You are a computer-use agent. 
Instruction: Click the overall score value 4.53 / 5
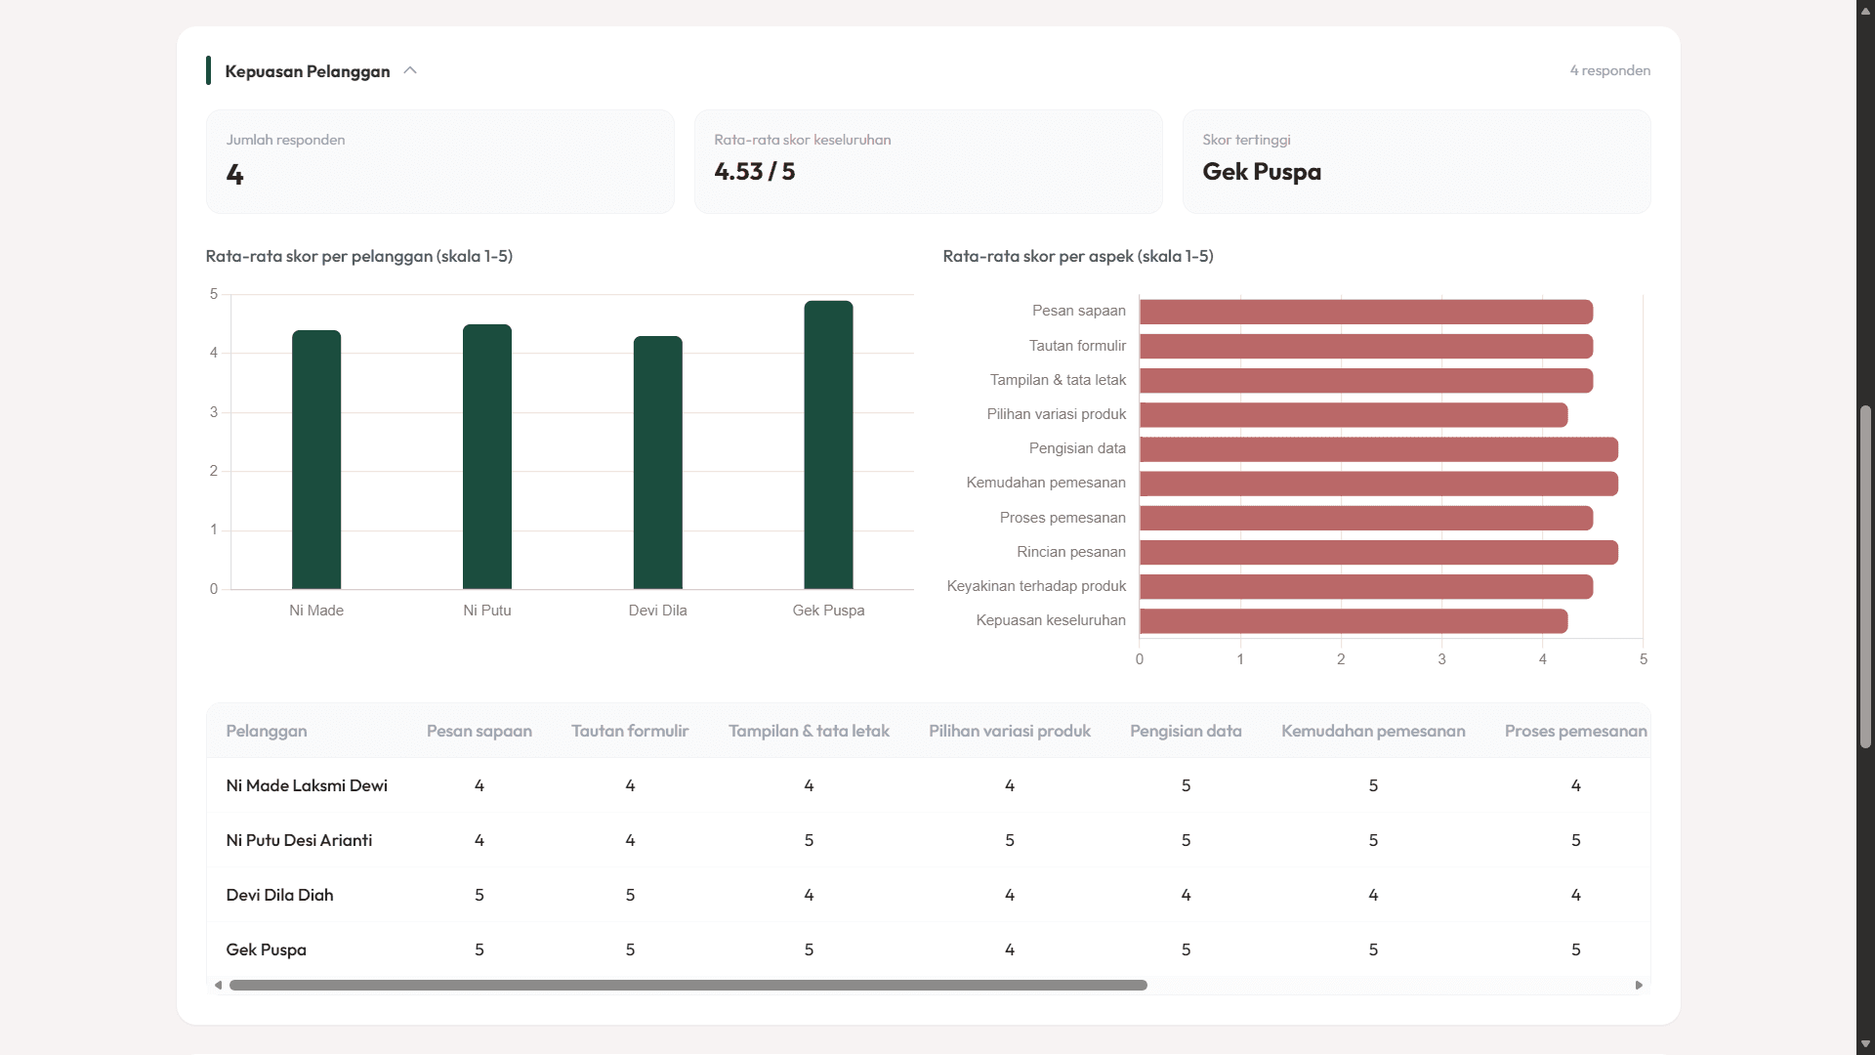pyautogui.click(x=755, y=172)
